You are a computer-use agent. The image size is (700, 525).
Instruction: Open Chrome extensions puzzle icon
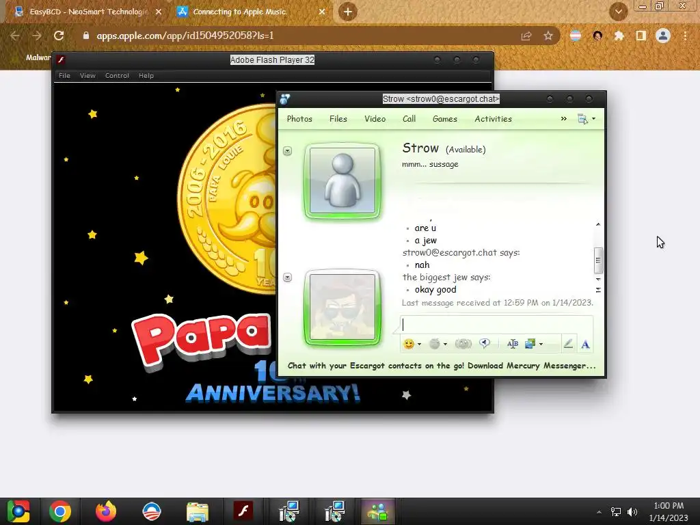coord(619,36)
